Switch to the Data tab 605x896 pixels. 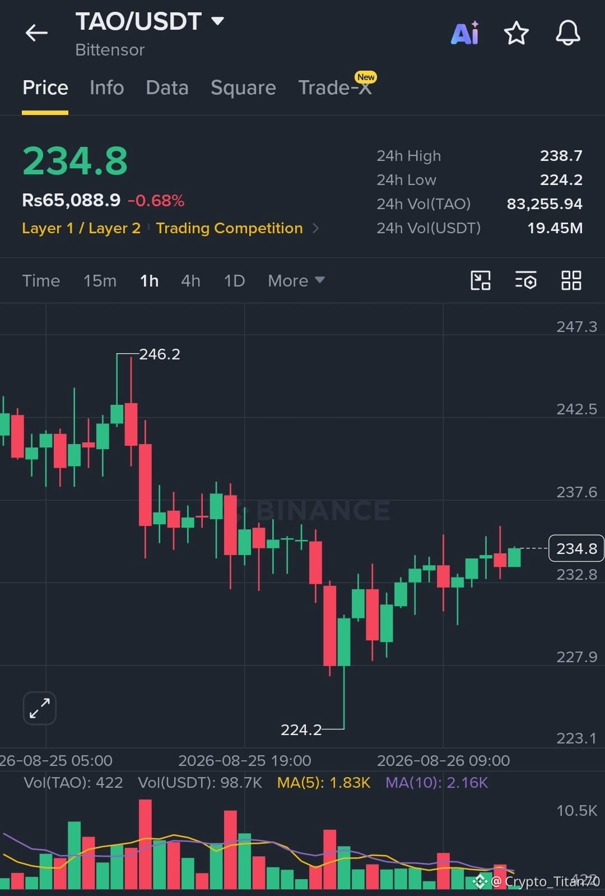pos(167,88)
